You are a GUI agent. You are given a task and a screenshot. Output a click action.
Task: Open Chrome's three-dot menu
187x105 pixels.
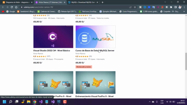point(184,7)
